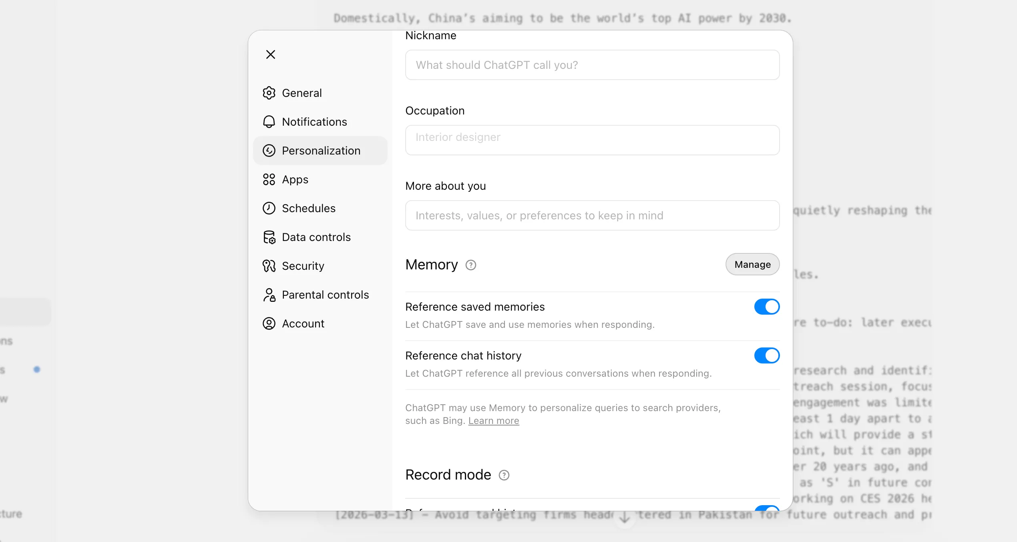
Task: Click the Record mode help icon
Action: (504, 475)
